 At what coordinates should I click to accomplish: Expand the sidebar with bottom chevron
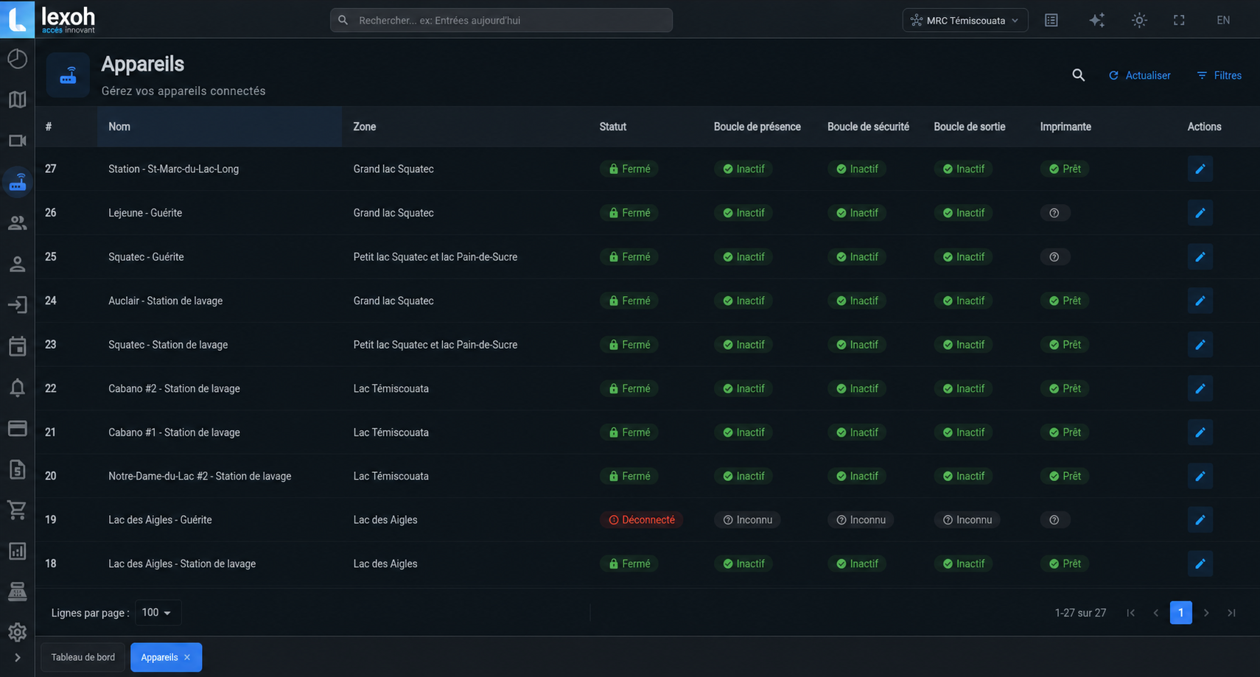17,658
